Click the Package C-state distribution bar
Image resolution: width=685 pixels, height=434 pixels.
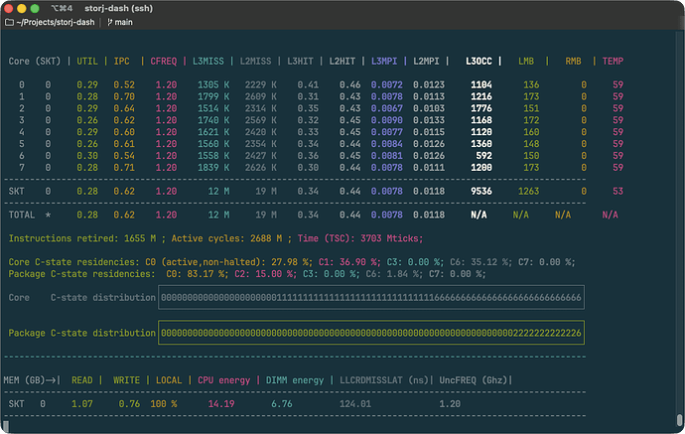(x=370, y=333)
